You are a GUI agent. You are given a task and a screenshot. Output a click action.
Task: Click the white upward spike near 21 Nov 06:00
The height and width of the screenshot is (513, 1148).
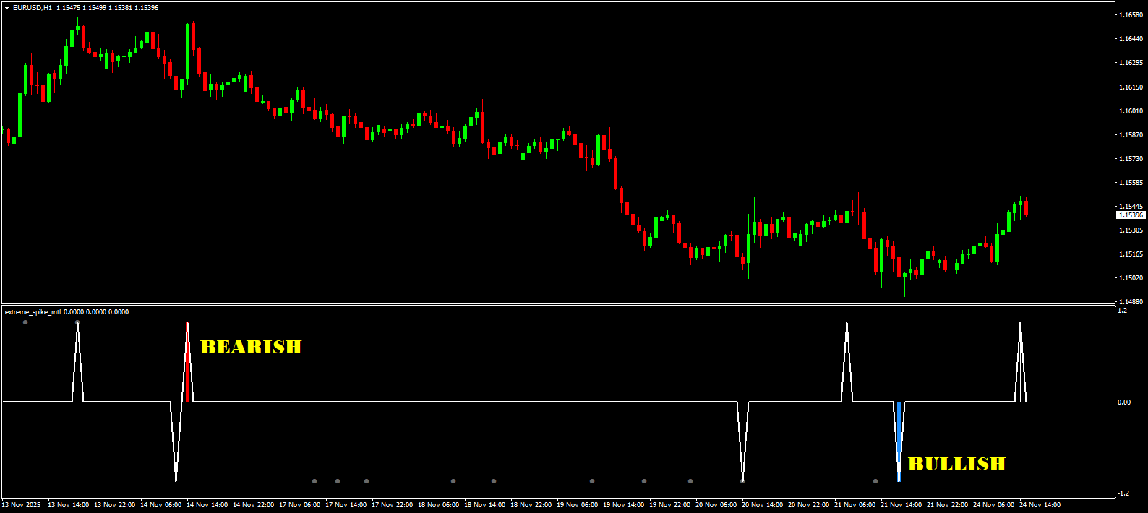tap(847, 361)
